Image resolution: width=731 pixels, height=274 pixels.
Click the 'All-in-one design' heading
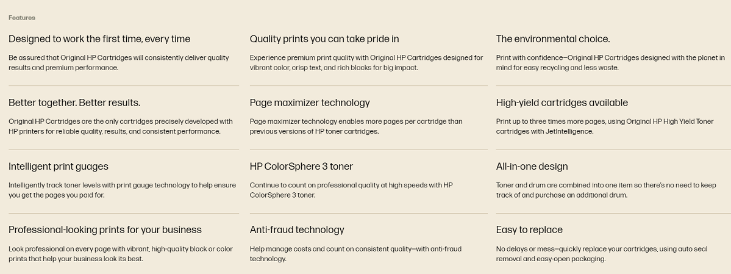point(532,167)
